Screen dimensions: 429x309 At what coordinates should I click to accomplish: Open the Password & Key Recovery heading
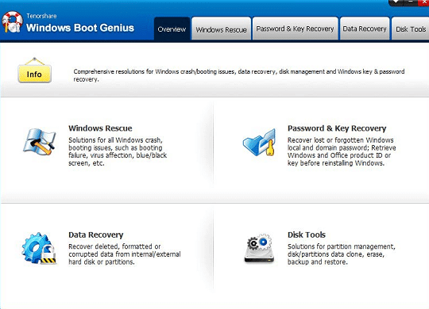337,128
